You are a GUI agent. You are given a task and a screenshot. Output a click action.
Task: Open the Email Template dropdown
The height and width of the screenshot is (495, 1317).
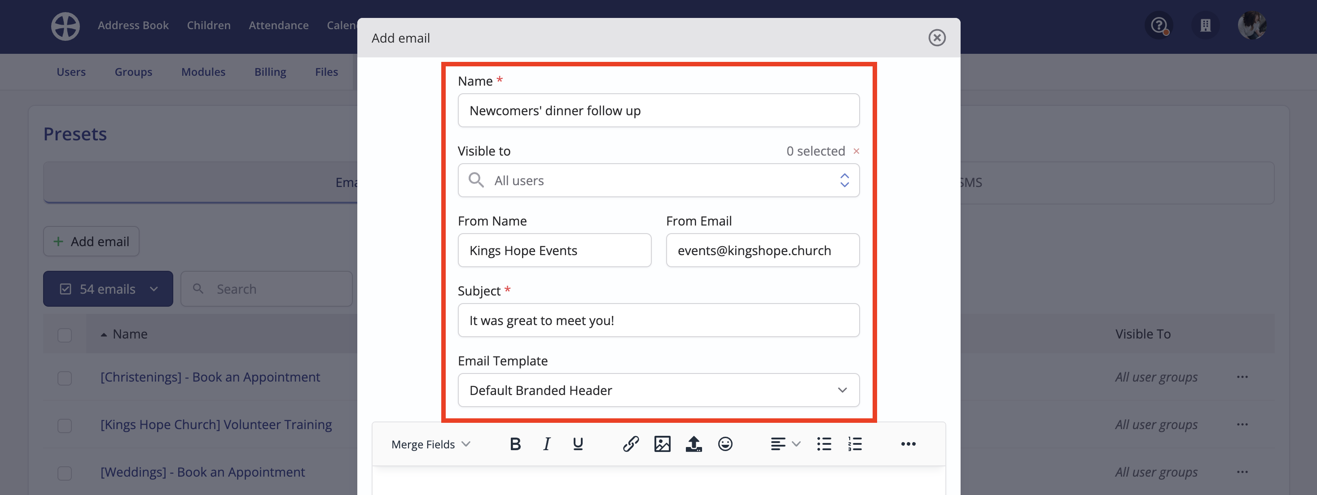(x=658, y=390)
